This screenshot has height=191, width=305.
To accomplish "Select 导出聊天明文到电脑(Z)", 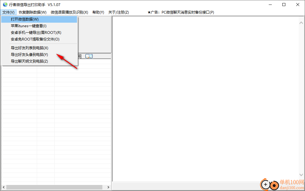I will click(x=39, y=61).
